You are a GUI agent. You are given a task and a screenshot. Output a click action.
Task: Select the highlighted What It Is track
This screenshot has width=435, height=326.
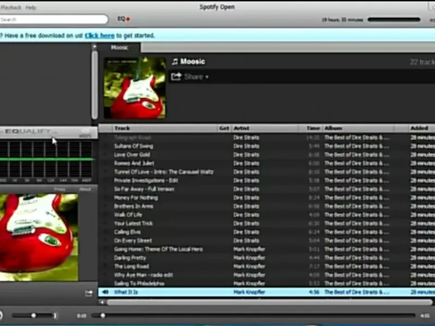coord(266,292)
